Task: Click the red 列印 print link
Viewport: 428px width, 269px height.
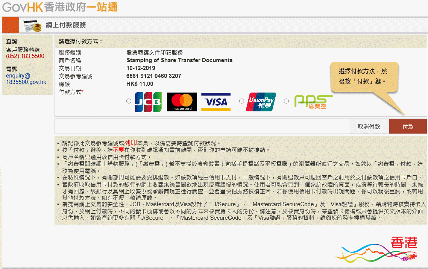Action: click(x=131, y=143)
